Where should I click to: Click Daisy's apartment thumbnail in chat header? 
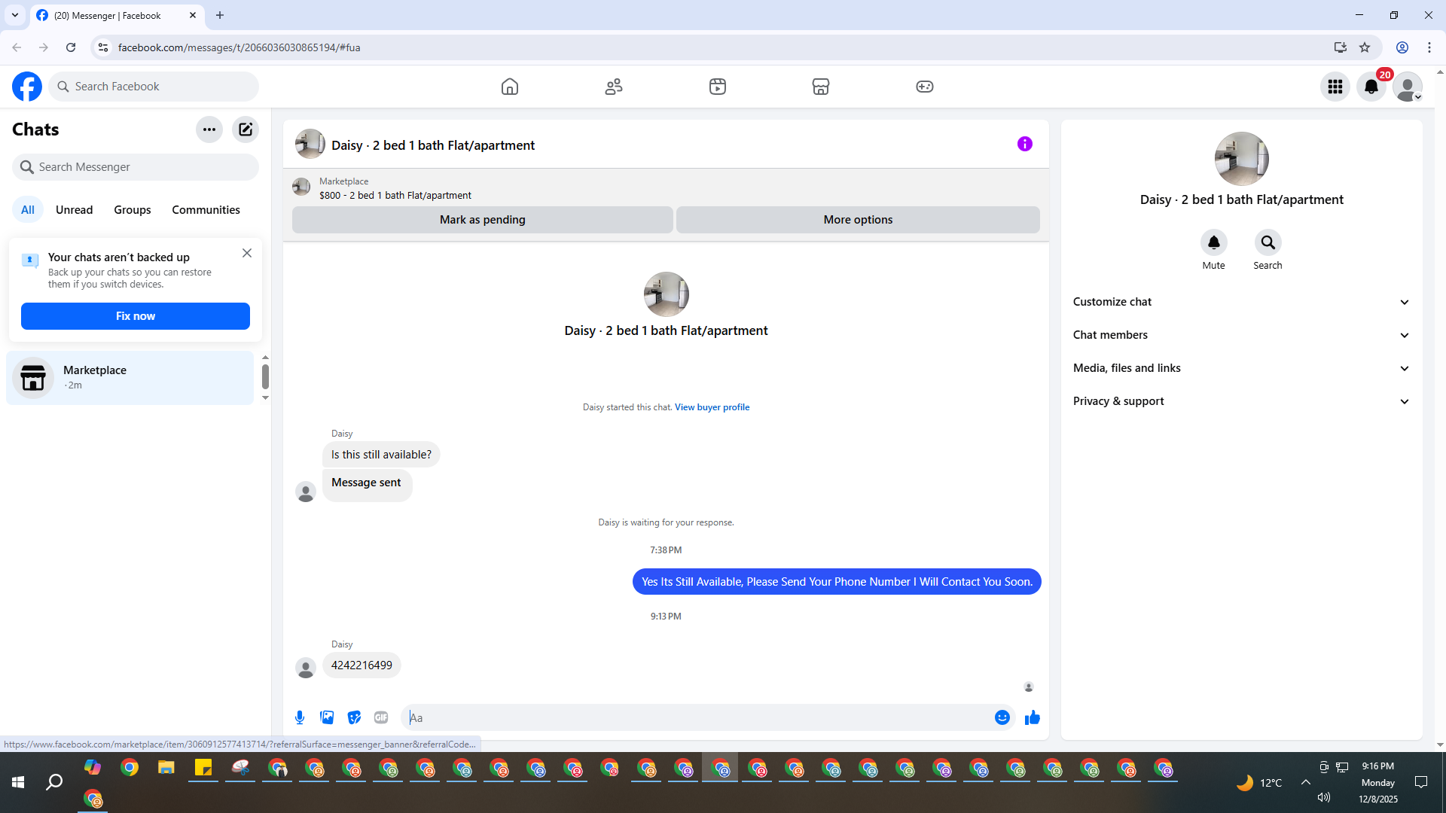click(310, 145)
